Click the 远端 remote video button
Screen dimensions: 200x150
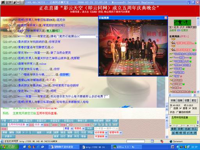pos(180,100)
